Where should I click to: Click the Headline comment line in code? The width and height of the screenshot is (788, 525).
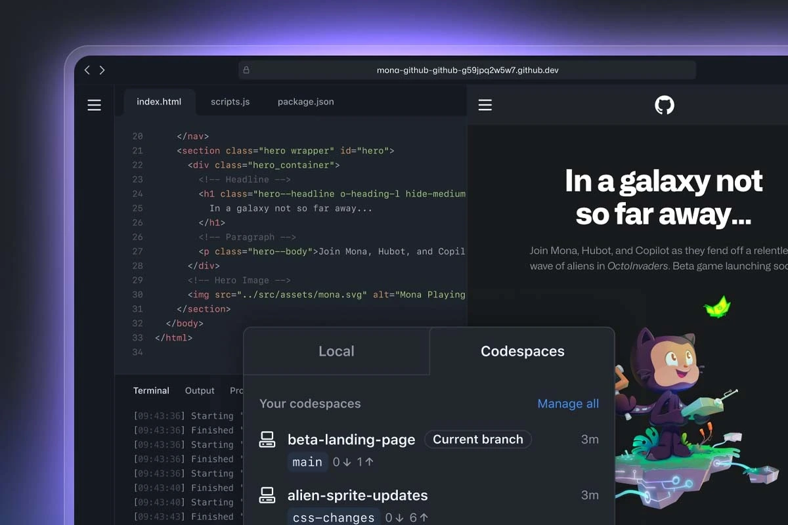click(x=245, y=179)
